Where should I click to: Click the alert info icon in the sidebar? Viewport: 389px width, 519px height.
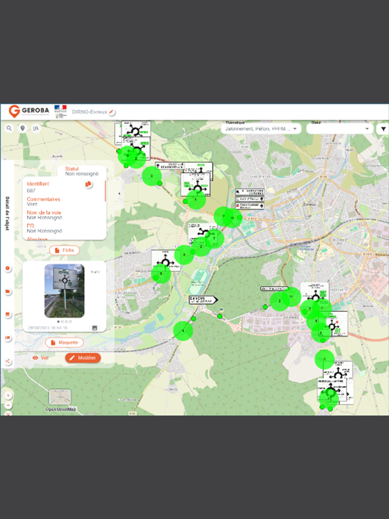(7, 269)
